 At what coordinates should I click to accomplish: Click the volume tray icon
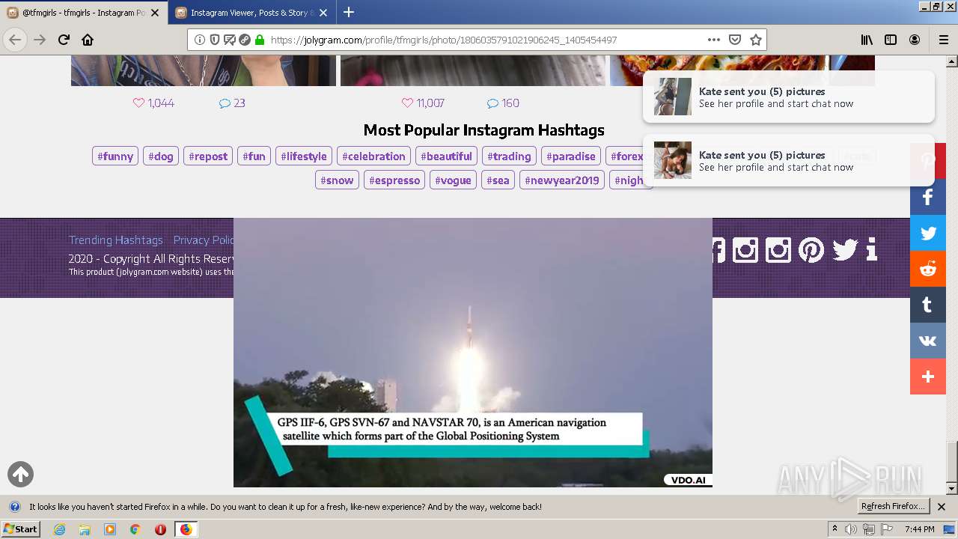[851, 529]
